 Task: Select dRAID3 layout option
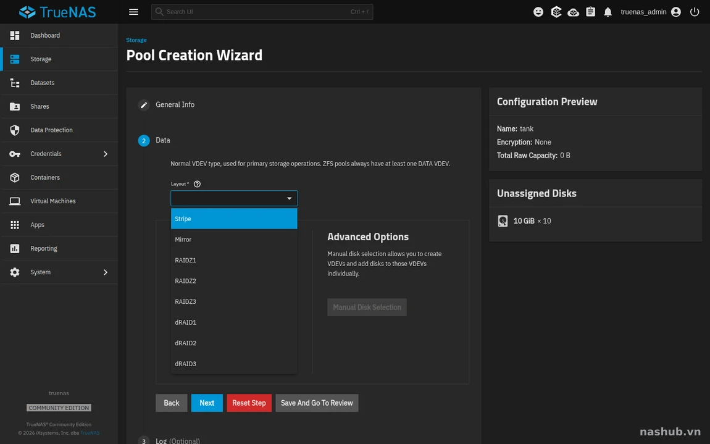pyautogui.click(x=234, y=364)
